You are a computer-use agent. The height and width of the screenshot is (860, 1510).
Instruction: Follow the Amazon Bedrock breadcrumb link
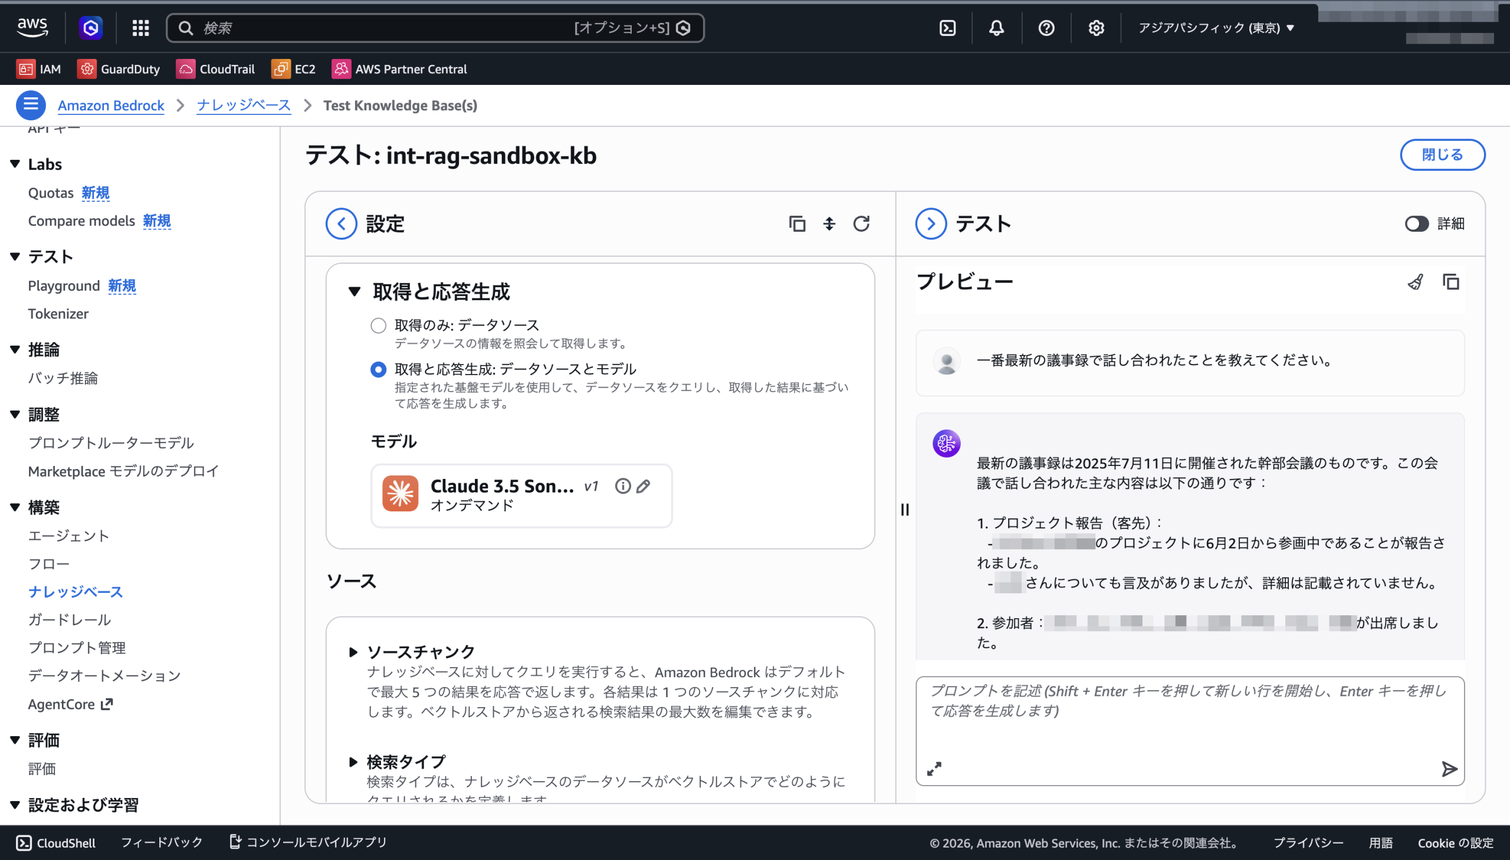(111, 105)
